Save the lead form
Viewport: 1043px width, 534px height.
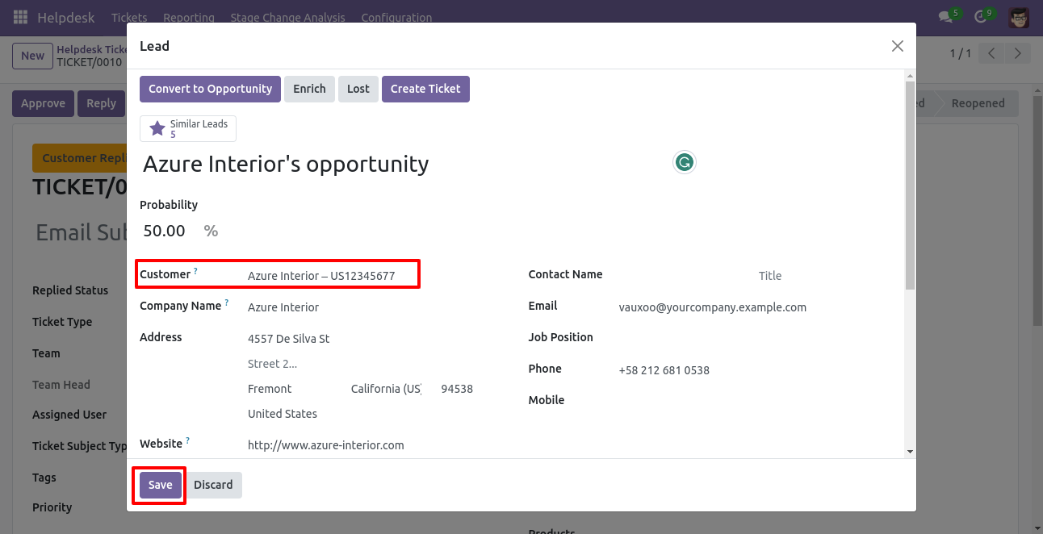[160, 485]
